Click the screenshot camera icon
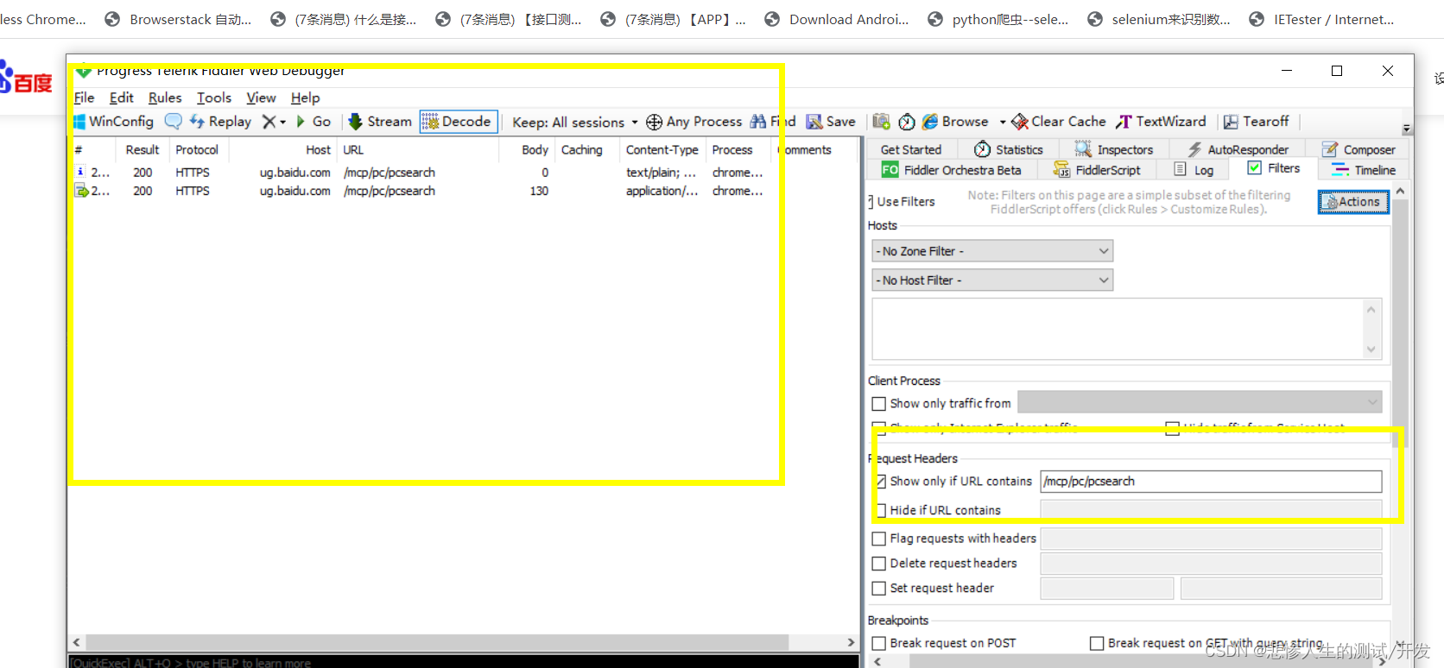Viewport: 1444px width, 668px height. coord(881,122)
